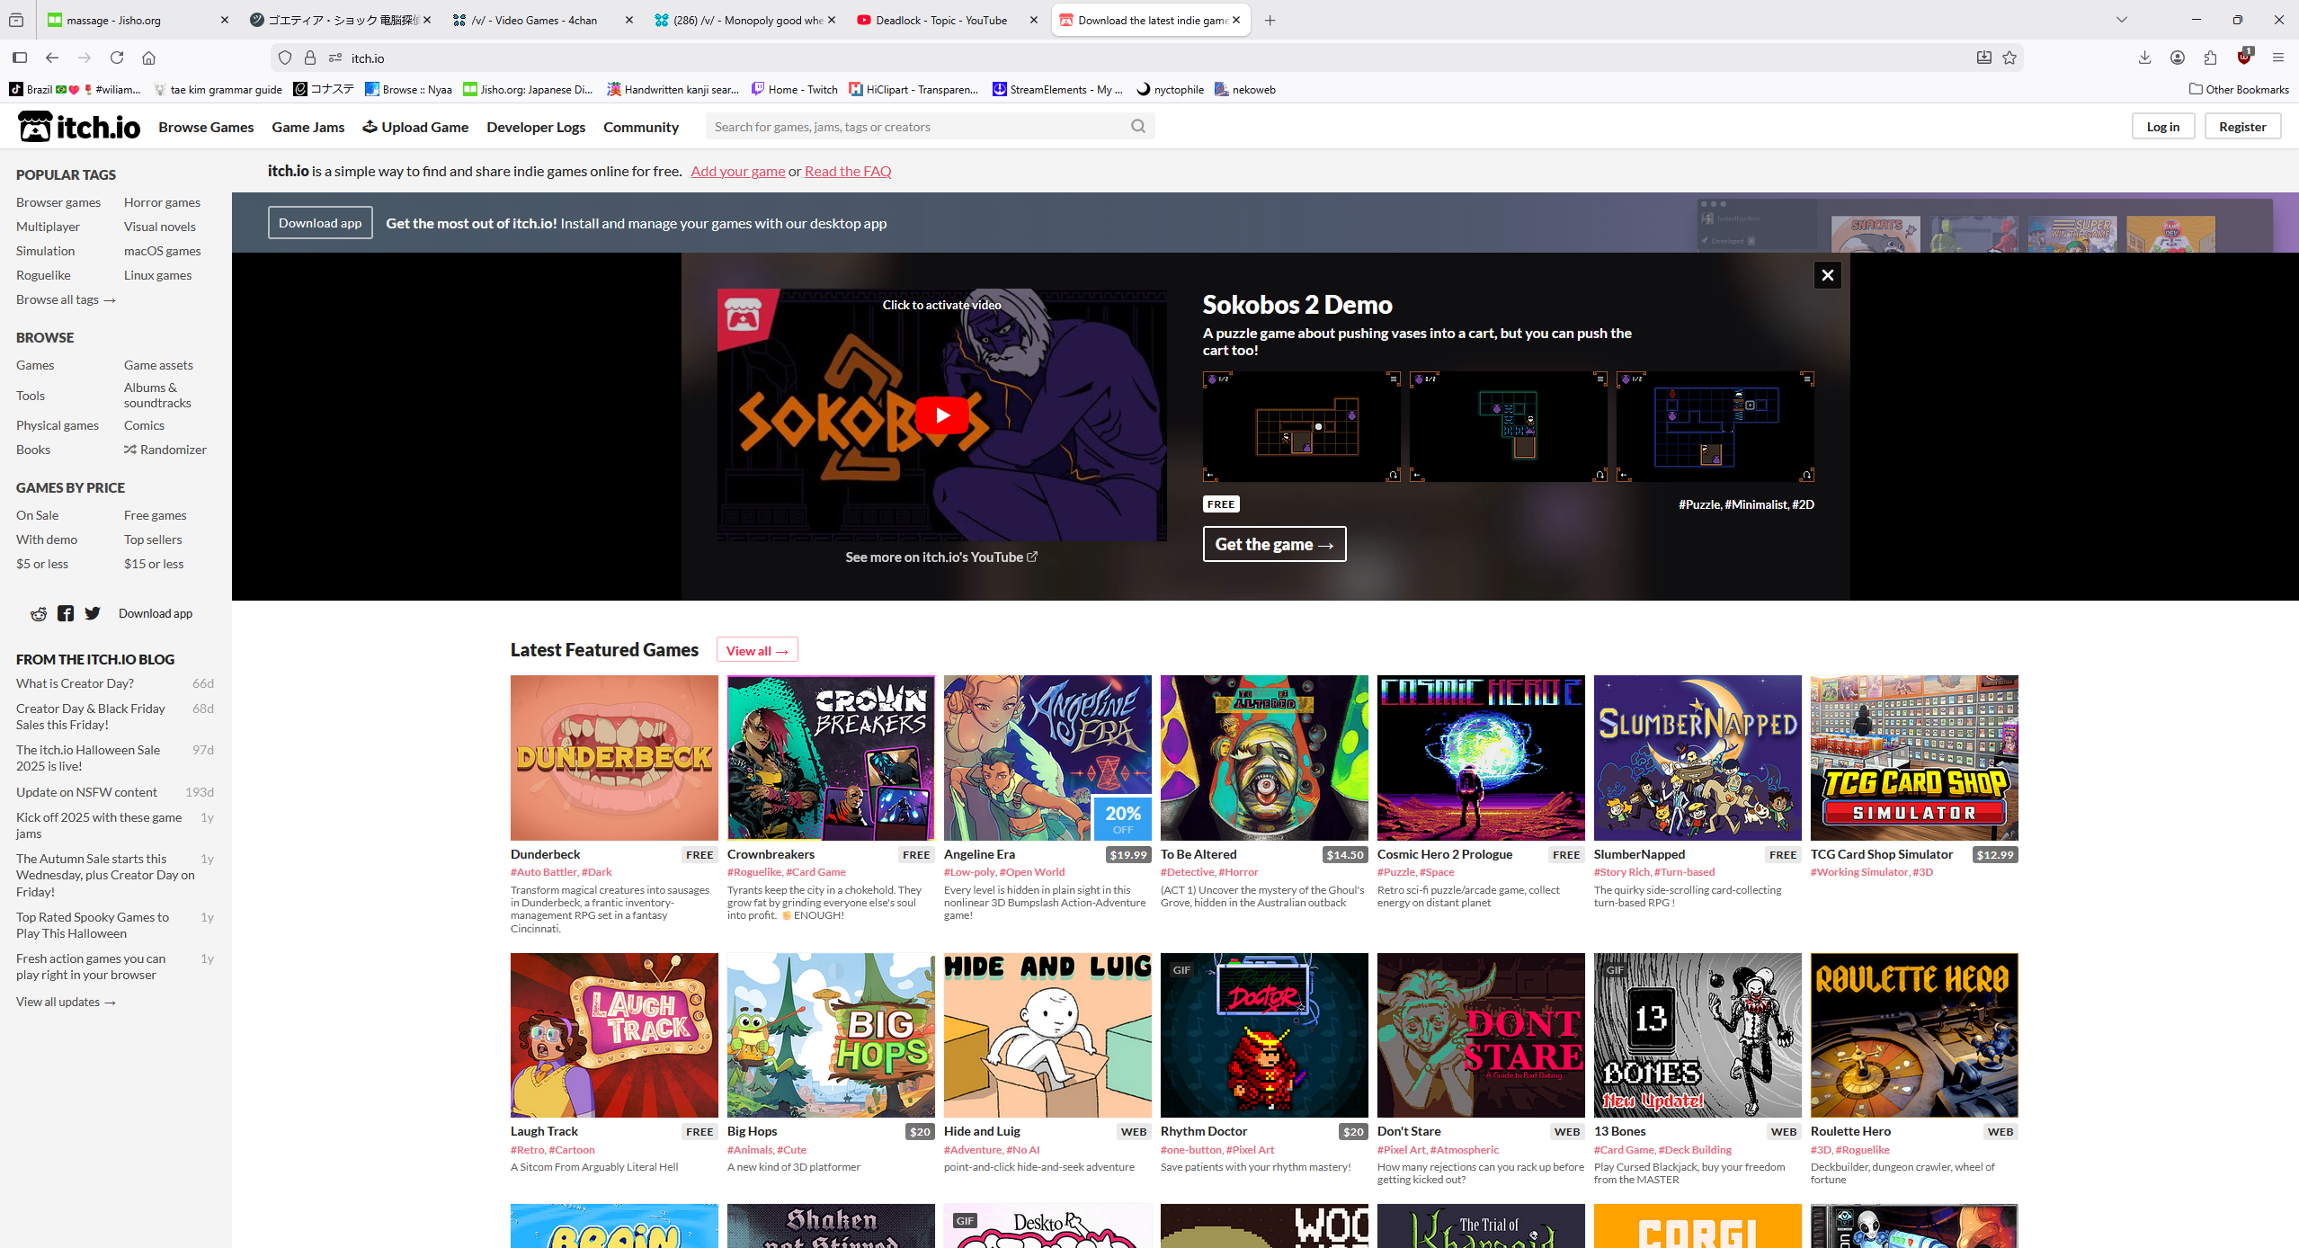Click the itch.io logo
Screen dimensions: 2299x1248
pyautogui.click(x=79, y=127)
